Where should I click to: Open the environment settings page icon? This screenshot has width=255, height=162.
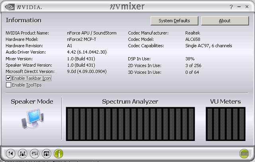pos(47,153)
